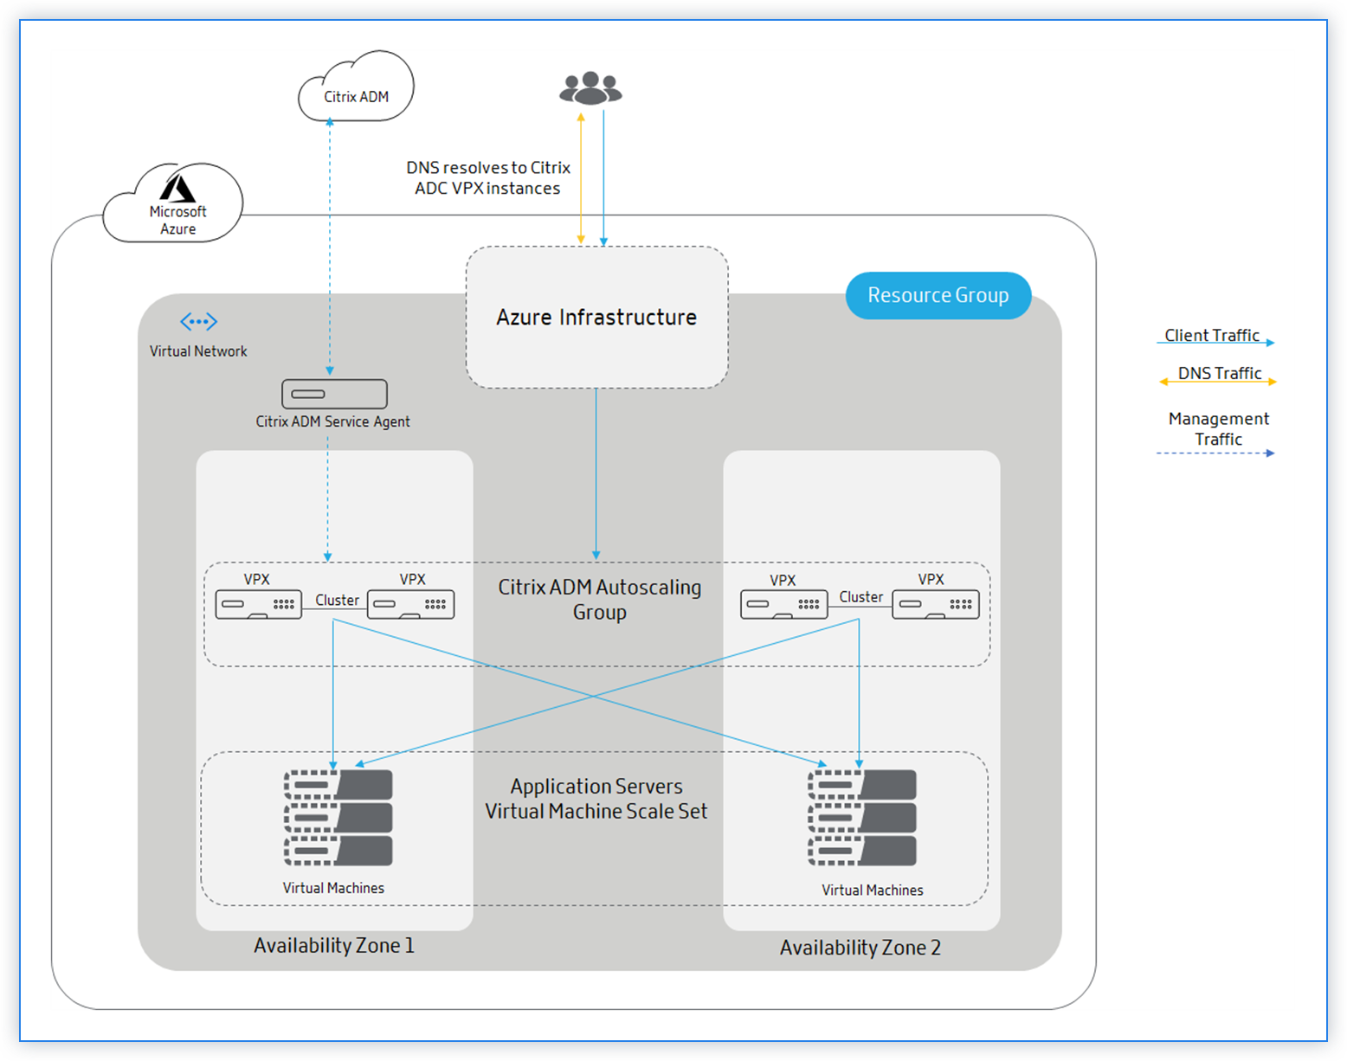Click the Management Traffic dashed legend arrow
1347x1061 pixels.
(1215, 453)
